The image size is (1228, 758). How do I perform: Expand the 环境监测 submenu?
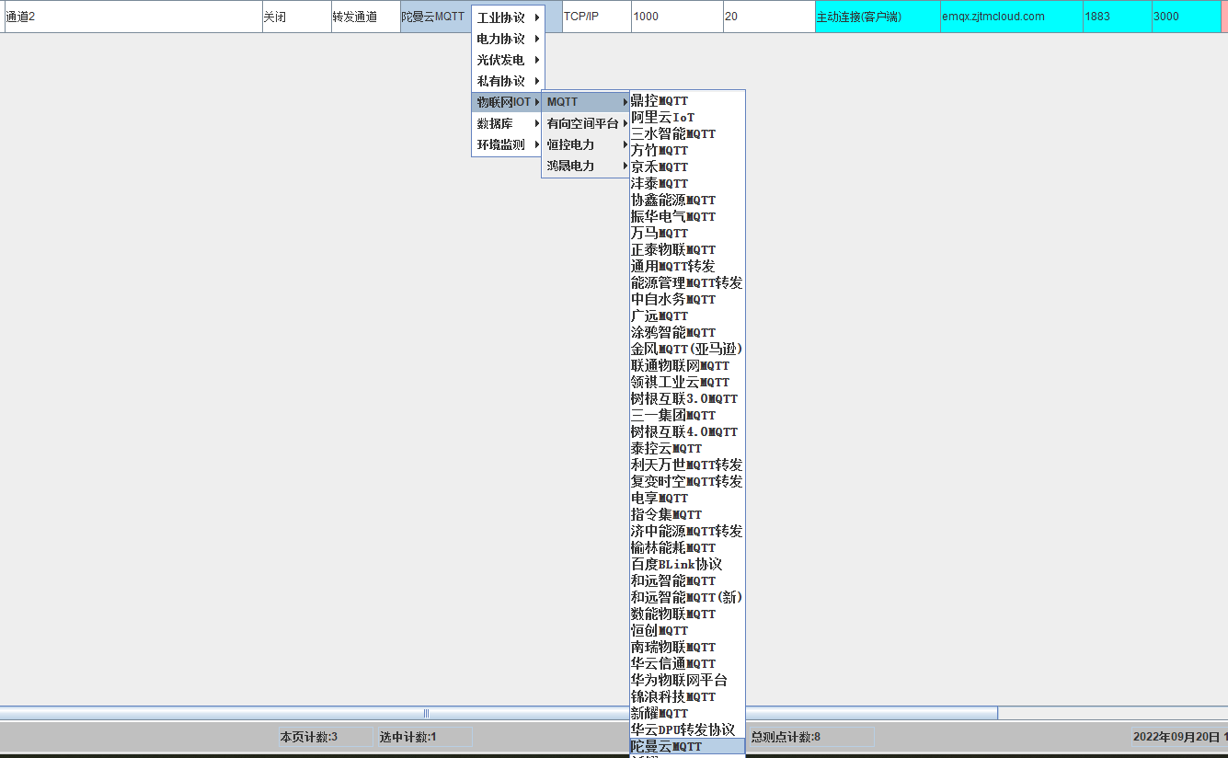pos(508,144)
